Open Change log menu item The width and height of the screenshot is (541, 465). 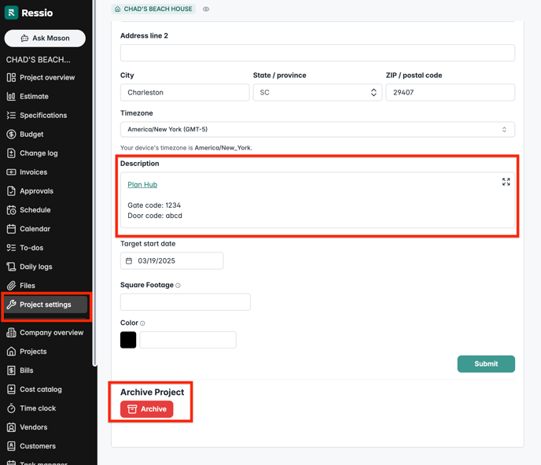tap(39, 153)
